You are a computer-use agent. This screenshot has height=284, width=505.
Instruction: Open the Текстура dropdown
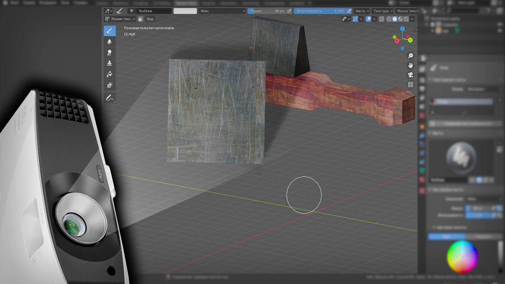click(x=383, y=11)
